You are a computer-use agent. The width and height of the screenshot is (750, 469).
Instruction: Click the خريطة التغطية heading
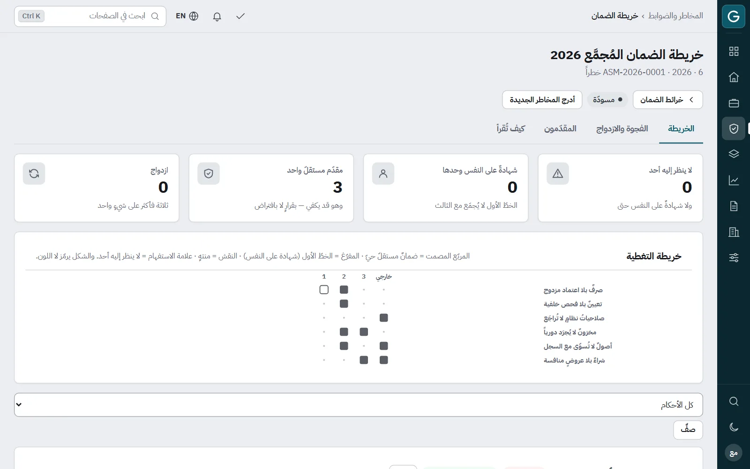pos(654,256)
